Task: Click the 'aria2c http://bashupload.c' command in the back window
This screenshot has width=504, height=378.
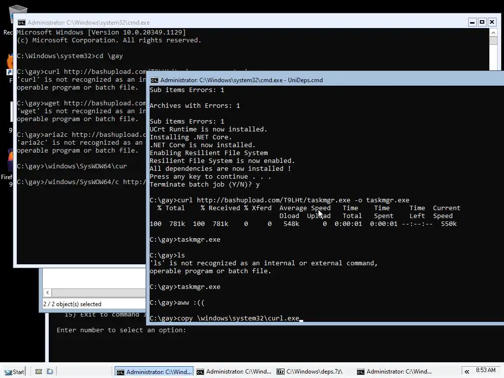Action: [95, 135]
